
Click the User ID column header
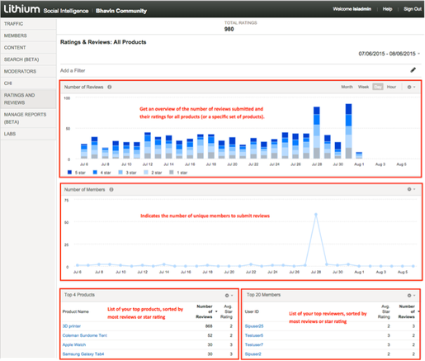(x=252, y=311)
